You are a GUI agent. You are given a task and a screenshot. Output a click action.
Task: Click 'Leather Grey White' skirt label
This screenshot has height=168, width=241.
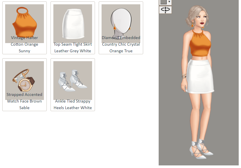click(73, 51)
